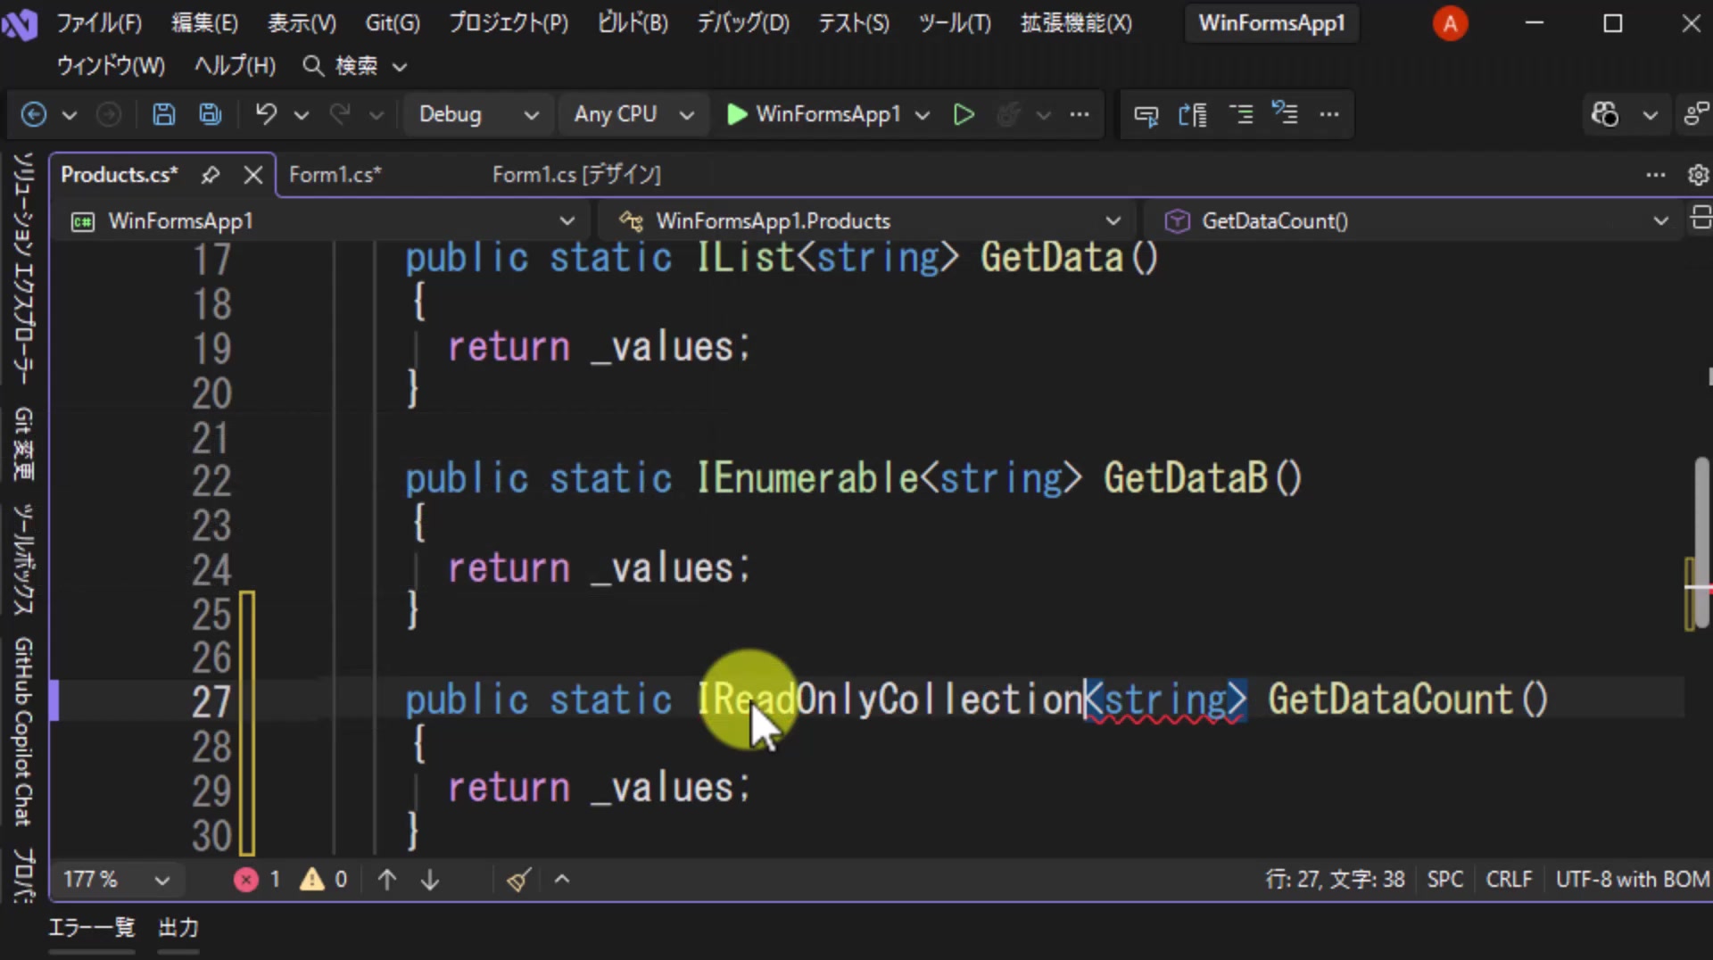The image size is (1713, 960).
Task: Click the vertical scrollbar thumb of the editor
Action: pos(1702,542)
